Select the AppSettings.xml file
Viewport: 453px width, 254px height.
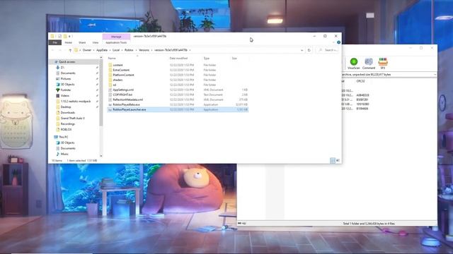[x=178, y=90]
